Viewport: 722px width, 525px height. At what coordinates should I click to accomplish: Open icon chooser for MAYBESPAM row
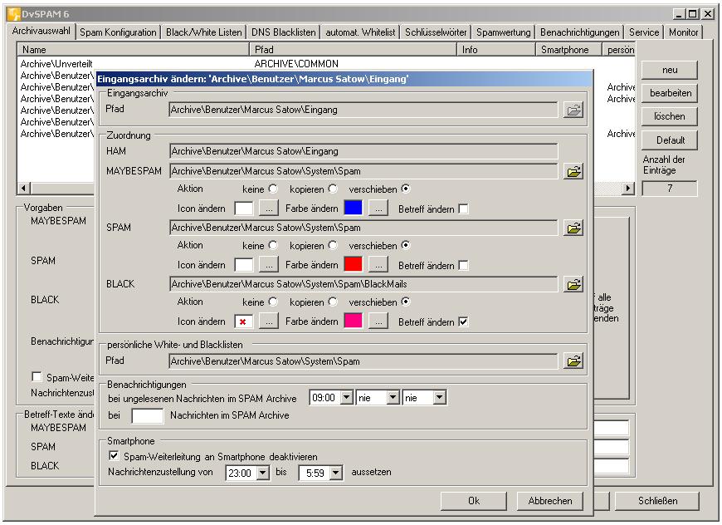point(269,209)
